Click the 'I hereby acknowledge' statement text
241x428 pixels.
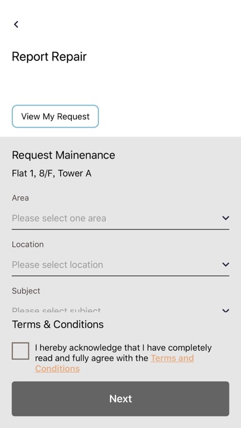point(124,358)
